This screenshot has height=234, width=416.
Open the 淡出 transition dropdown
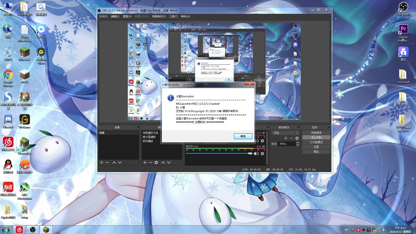[285, 133]
